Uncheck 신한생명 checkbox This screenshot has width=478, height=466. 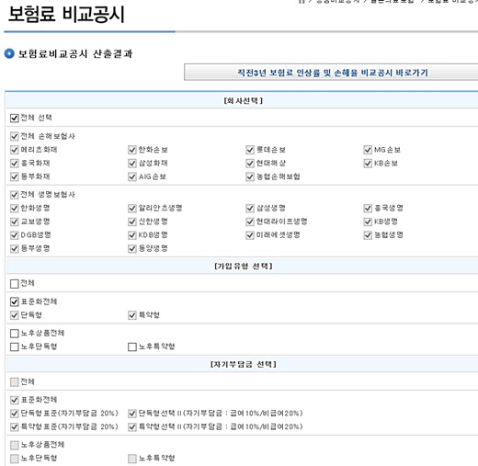click(132, 222)
